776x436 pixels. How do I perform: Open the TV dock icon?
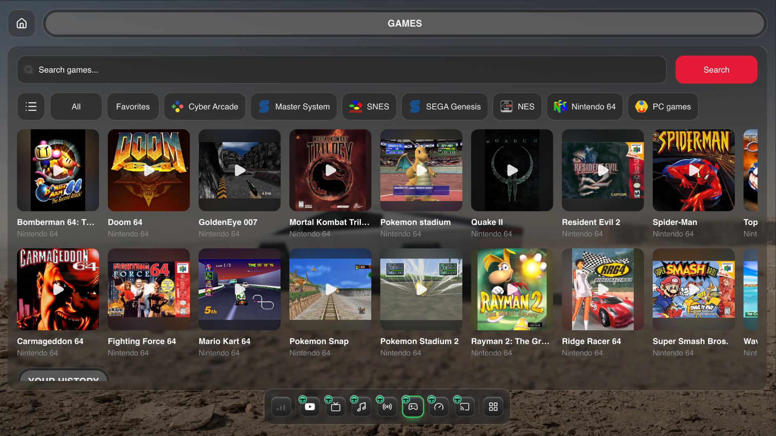[x=335, y=407]
